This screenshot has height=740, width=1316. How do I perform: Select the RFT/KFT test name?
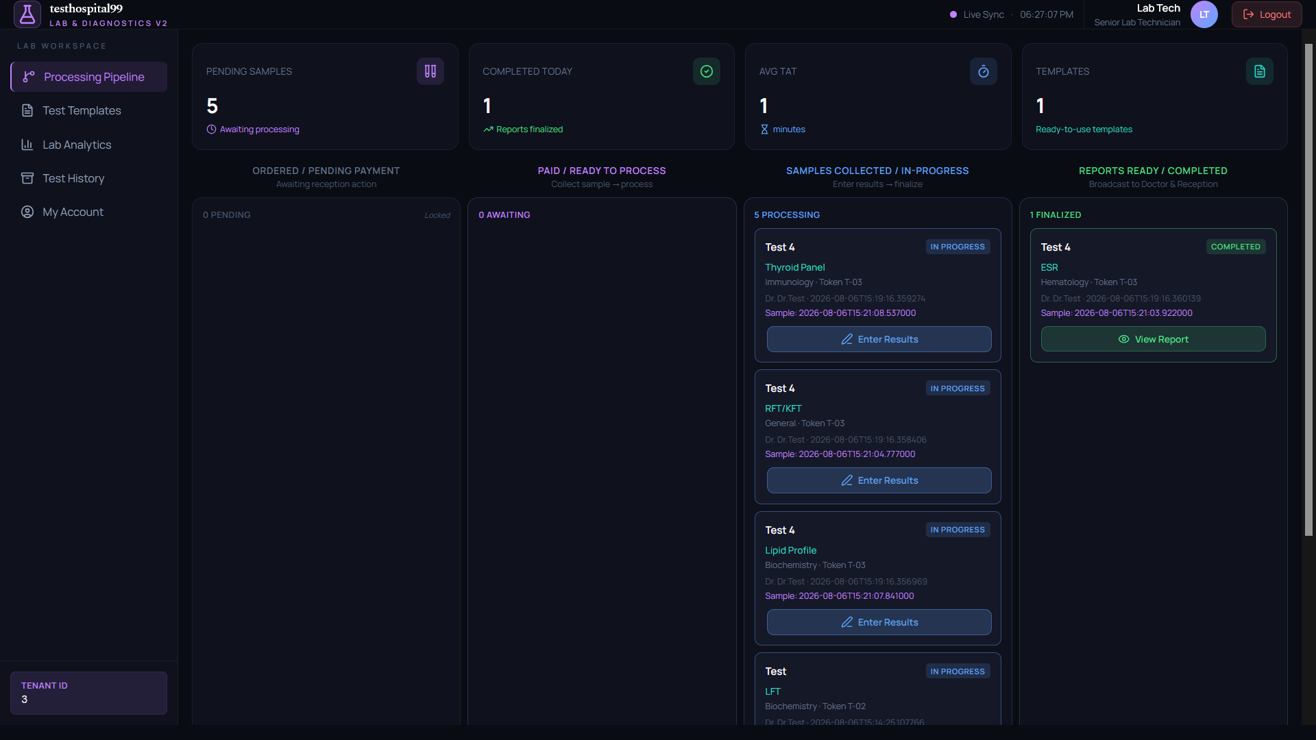783,408
